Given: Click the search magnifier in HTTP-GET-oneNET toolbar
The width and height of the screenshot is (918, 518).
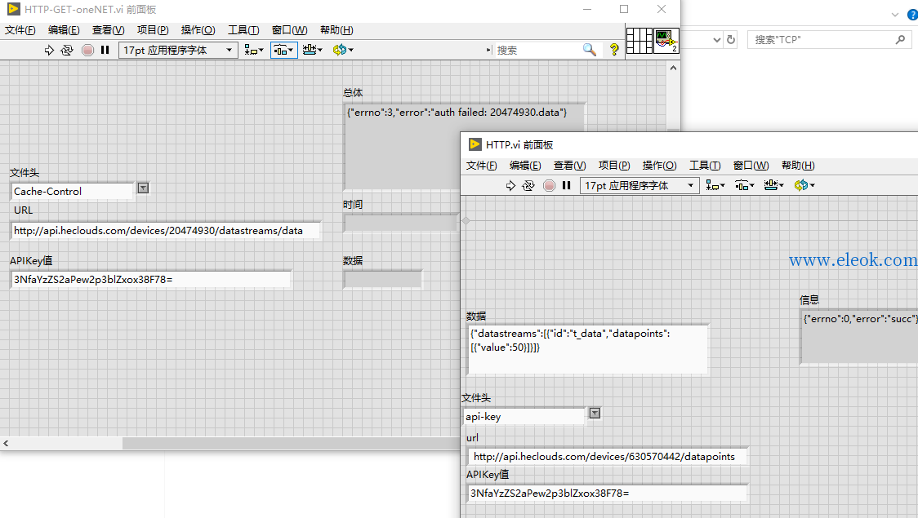Looking at the screenshot, I should pyautogui.click(x=590, y=51).
